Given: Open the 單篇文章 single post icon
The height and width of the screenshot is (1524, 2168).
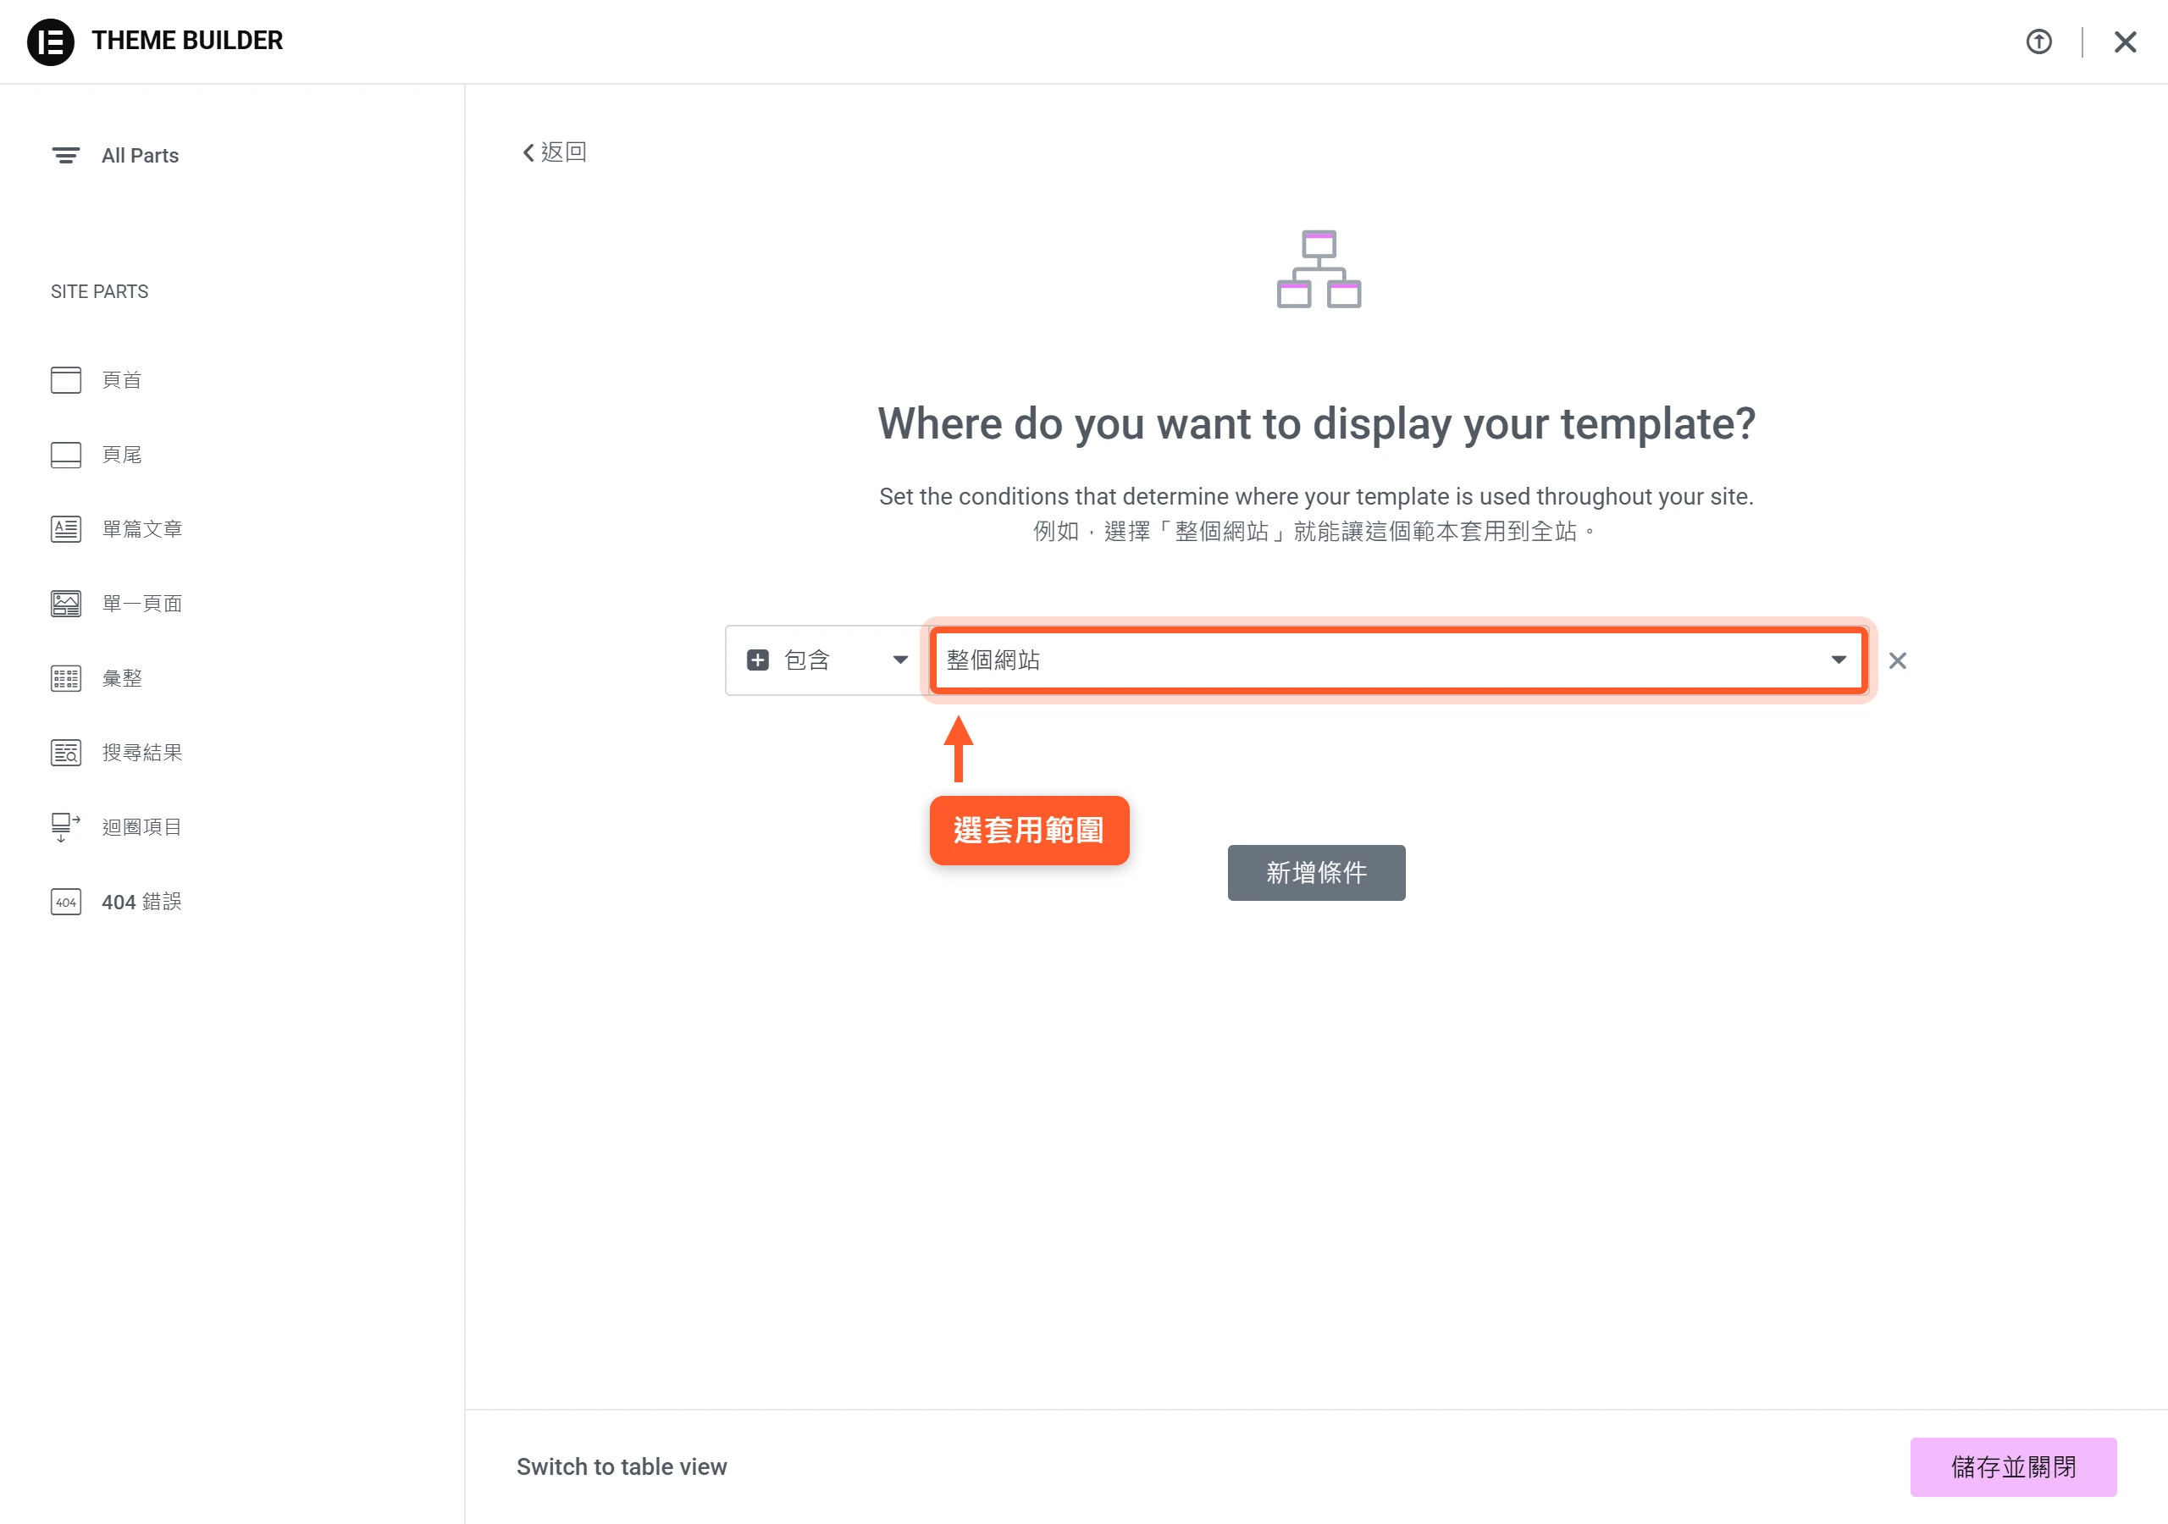Looking at the screenshot, I should point(66,529).
